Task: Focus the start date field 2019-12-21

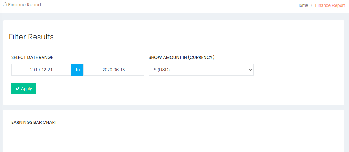Action: [41, 70]
